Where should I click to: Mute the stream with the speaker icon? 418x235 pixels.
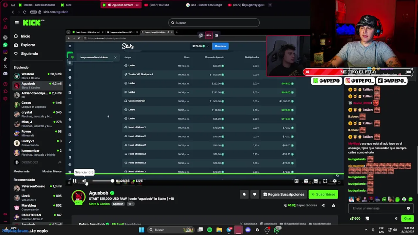click(84, 181)
